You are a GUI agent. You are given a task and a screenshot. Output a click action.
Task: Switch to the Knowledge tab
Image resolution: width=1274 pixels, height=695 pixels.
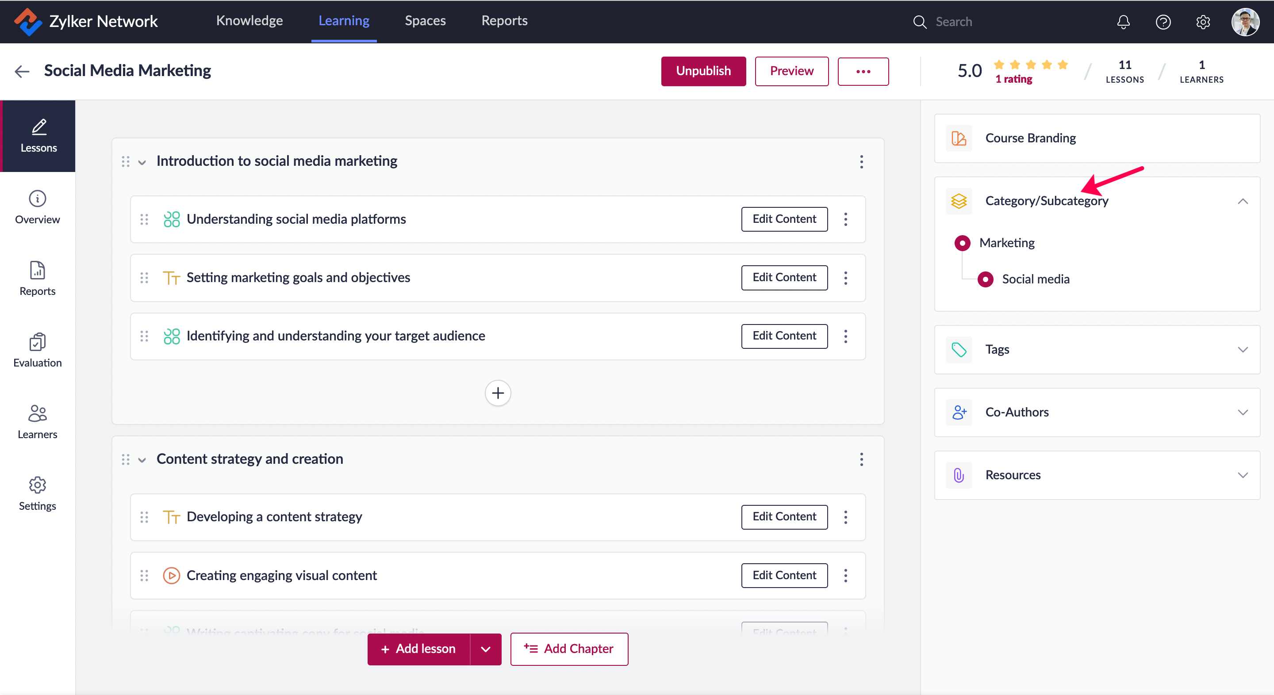click(x=249, y=21)
